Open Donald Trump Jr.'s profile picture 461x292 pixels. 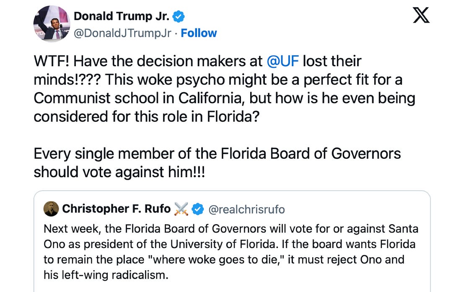click(51, 24)
